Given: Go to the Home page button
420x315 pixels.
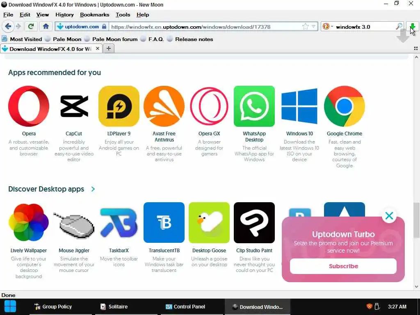Looking at the screenshot, I should click(x=46, y=27).
